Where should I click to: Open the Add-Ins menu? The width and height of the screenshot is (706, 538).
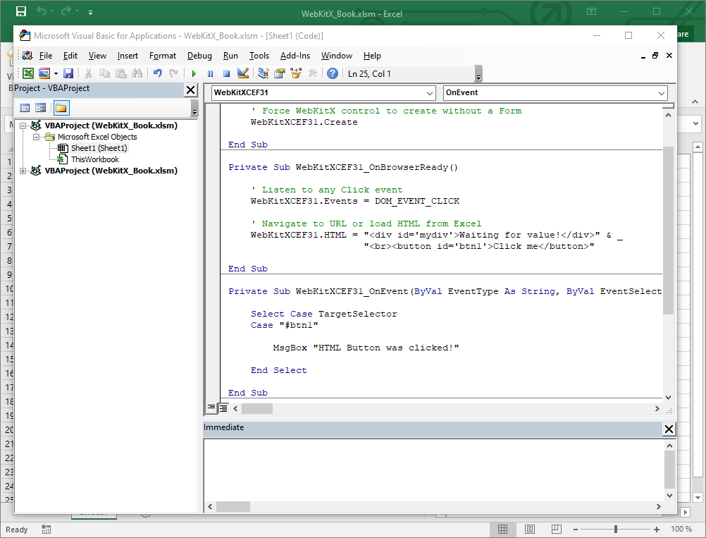[x=295, y=56]
